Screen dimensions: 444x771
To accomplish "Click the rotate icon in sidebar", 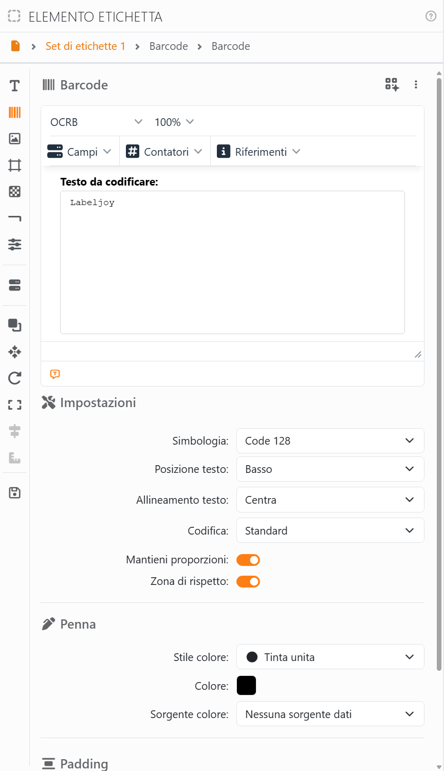I will pos(14,378).
